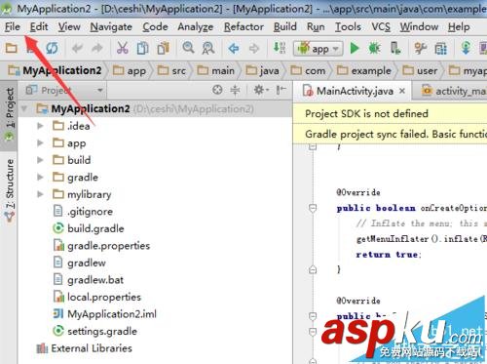Open the Navigate menu

click(x=111, y=26)
